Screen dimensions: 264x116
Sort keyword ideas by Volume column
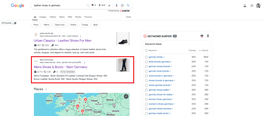click(x=205, y=51)
